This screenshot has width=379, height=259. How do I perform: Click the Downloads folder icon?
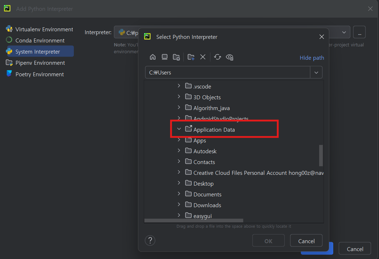(188, 205)
